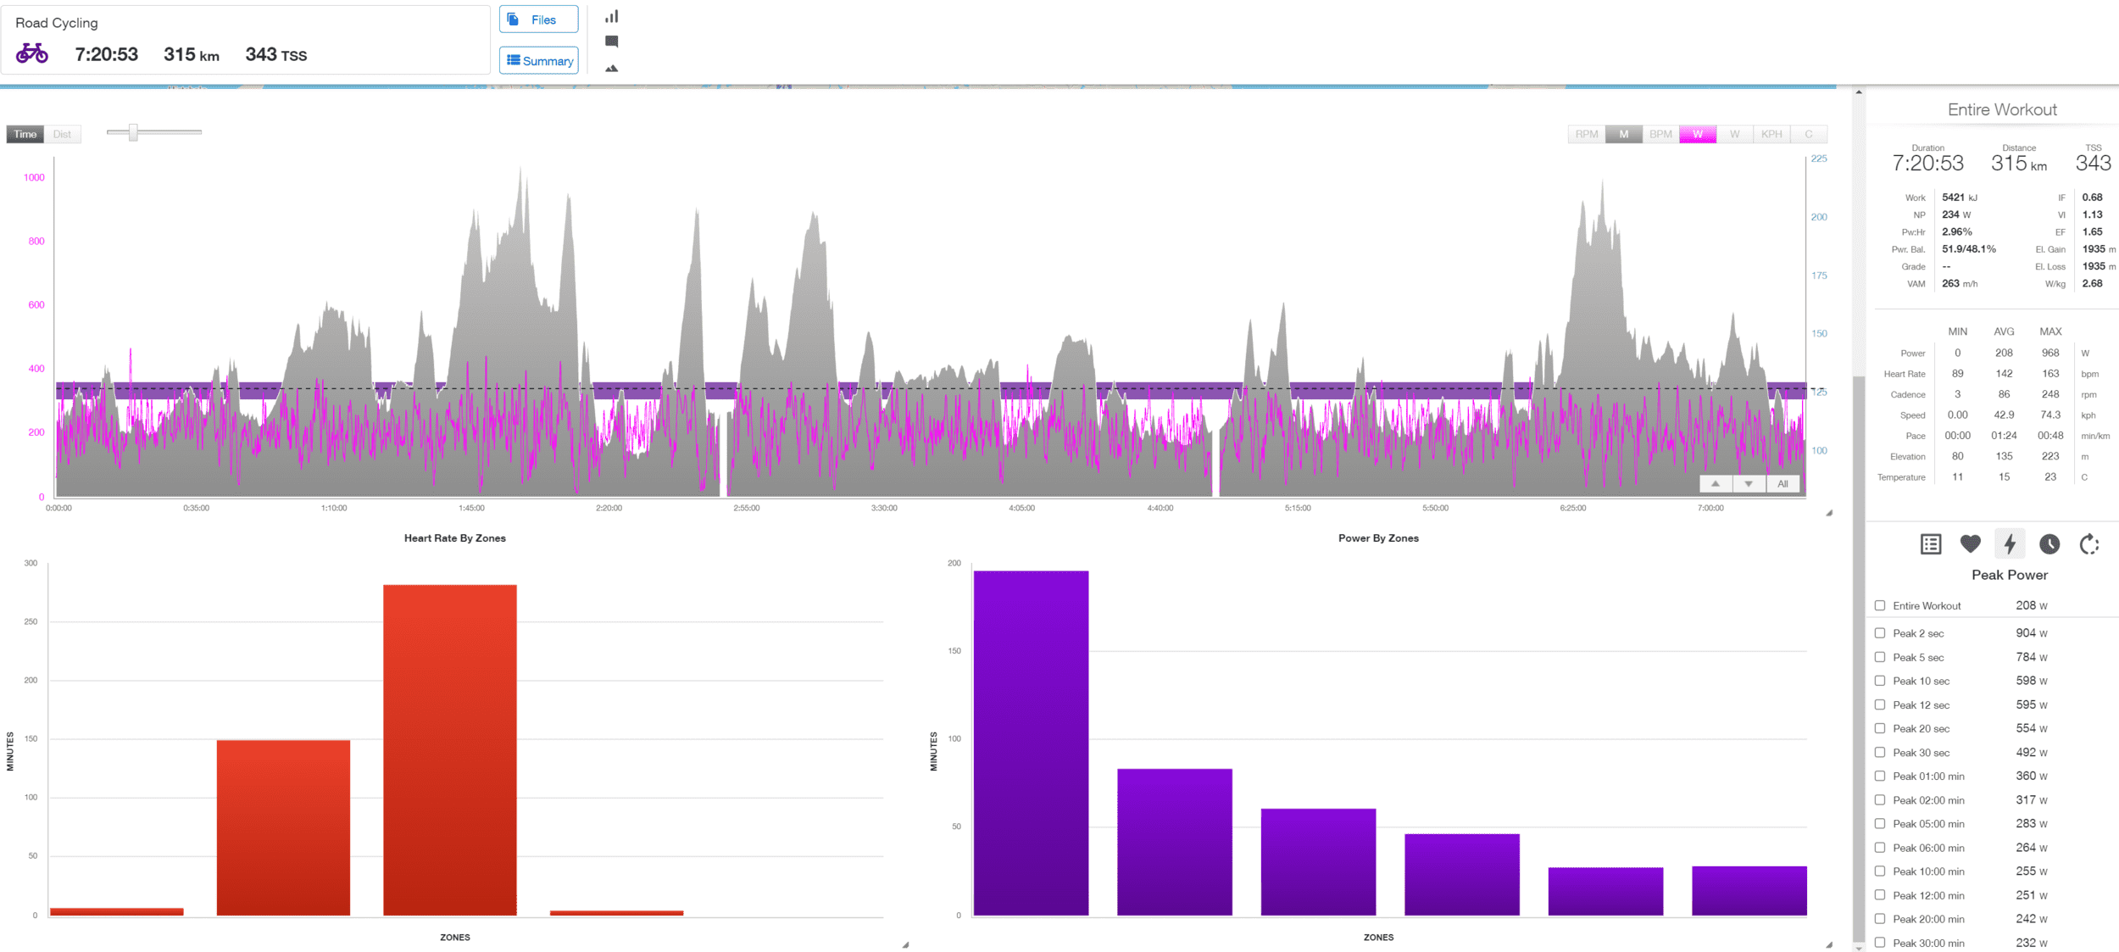
Task: Show peak pace via clock icon
Action: coord(2049,544)
